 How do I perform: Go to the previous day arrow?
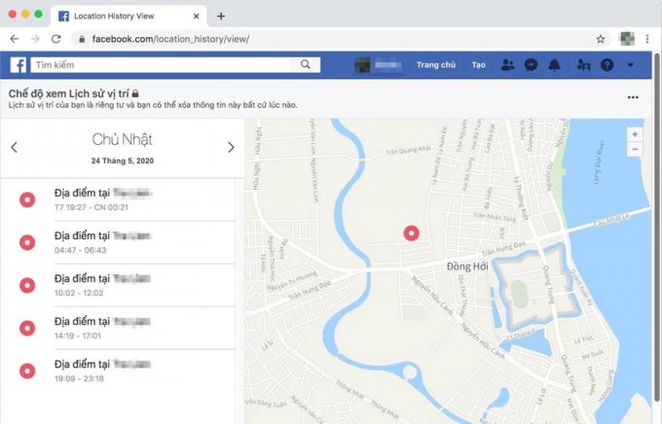14,148
